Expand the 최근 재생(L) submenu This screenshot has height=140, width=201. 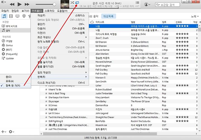[x=60, y=37]
